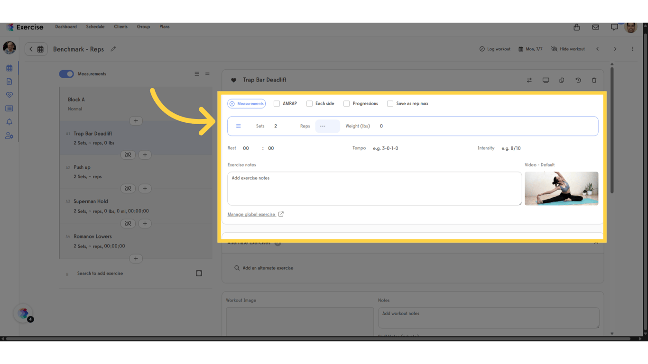Open the Dashboard menu item
Screen dimensions: 648x364
pyautogui.click(x=66, y=27)
